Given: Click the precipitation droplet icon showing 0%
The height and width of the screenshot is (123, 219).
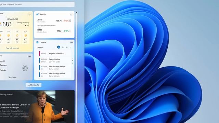Looking at the screenshot, I should 26,26.
